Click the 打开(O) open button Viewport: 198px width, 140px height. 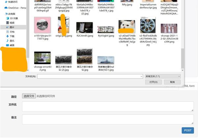[153, 82]
